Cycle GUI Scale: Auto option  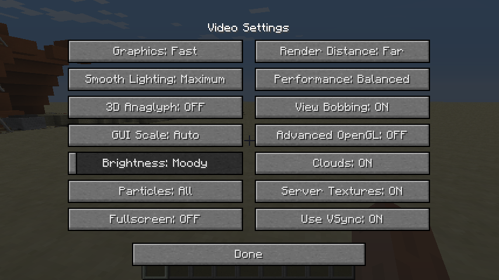point(155,135)
